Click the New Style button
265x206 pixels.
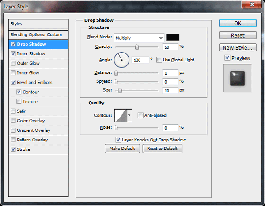(238, 48)
